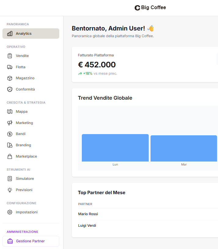
Task: Select Mario Rossi in Top Partner table
Action: [x=88, y=214]
